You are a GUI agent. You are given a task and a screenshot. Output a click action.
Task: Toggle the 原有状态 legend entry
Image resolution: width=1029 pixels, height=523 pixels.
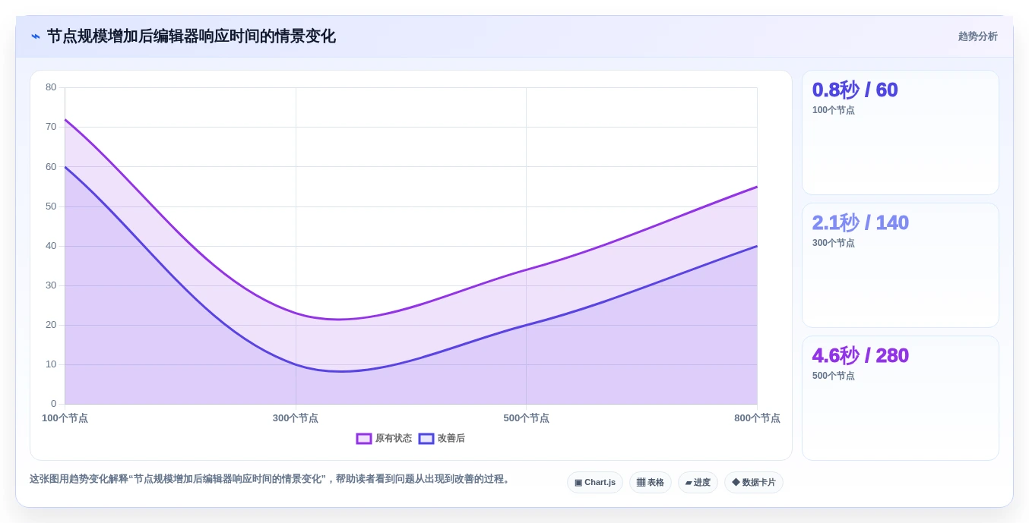[384, 439]
